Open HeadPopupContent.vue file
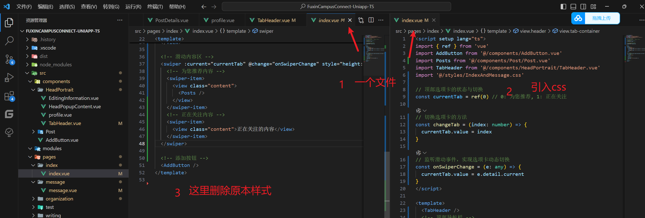 [x=73, y=106]
